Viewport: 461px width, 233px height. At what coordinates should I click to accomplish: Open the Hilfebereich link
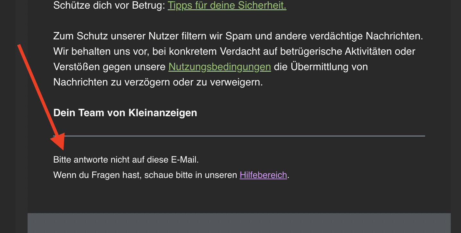pyautogui.click(x=263, y=175)
